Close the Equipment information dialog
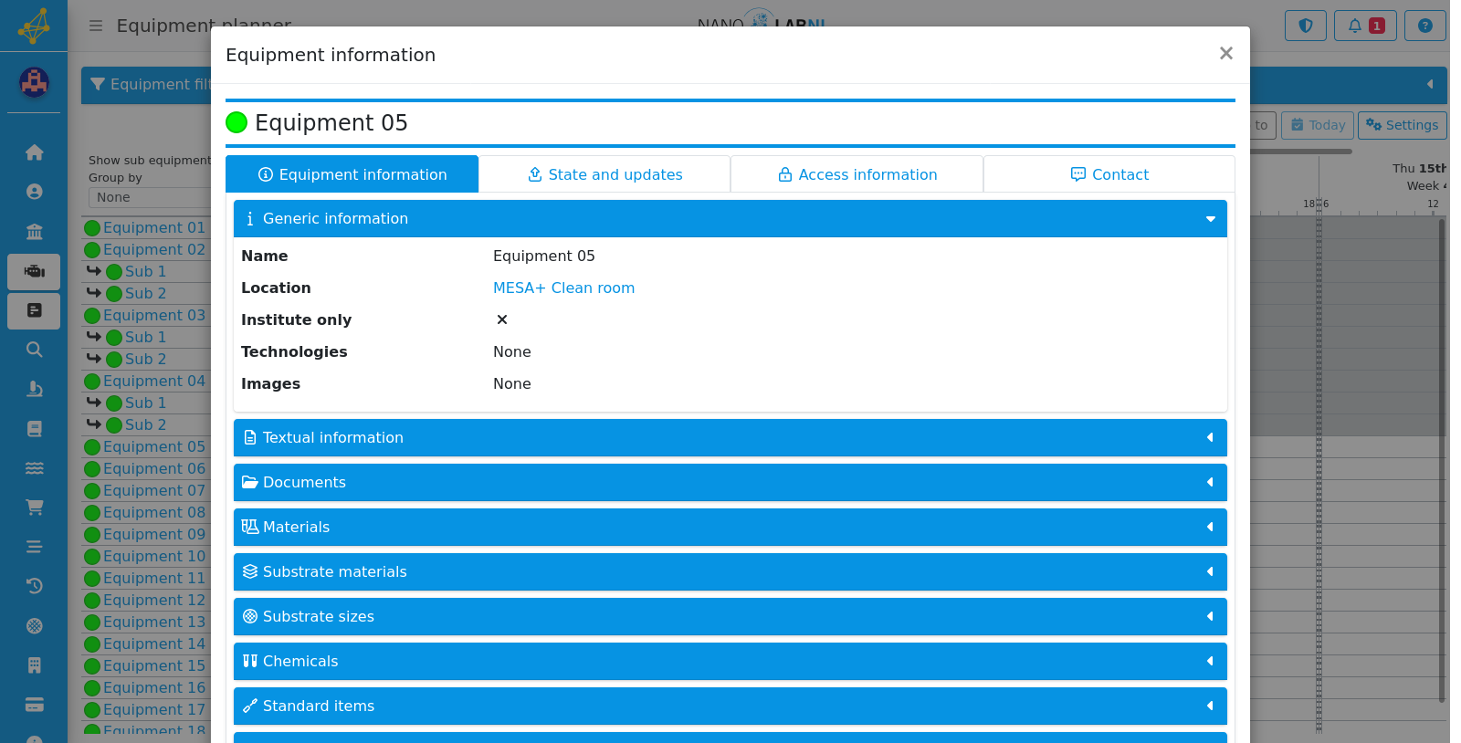Image resolution: width=1461 pixels, height=743 pixels. [x=1226, y=54]
